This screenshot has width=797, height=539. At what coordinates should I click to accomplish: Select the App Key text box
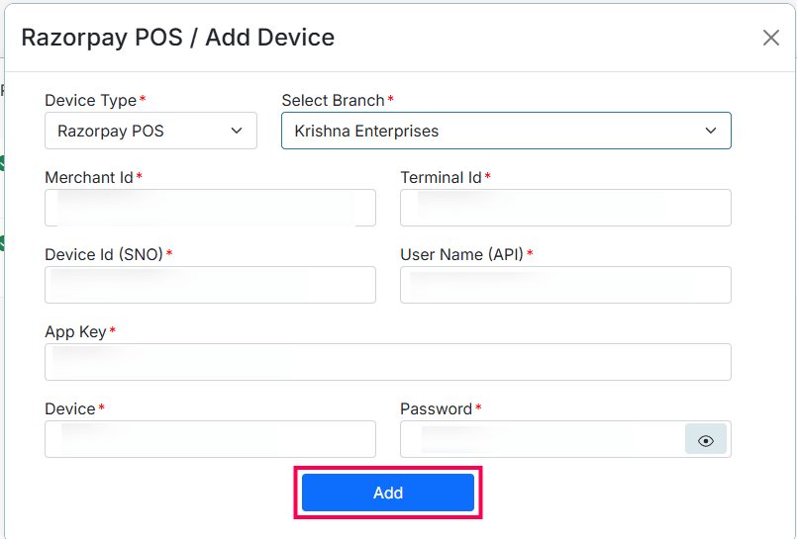click(388, 362)
